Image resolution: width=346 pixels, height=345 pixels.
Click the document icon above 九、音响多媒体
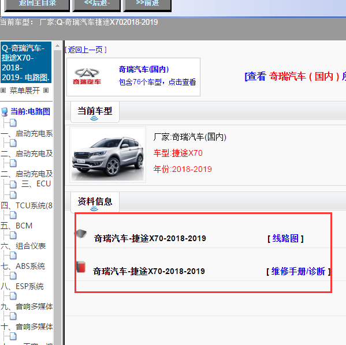(x=13, y=296)
